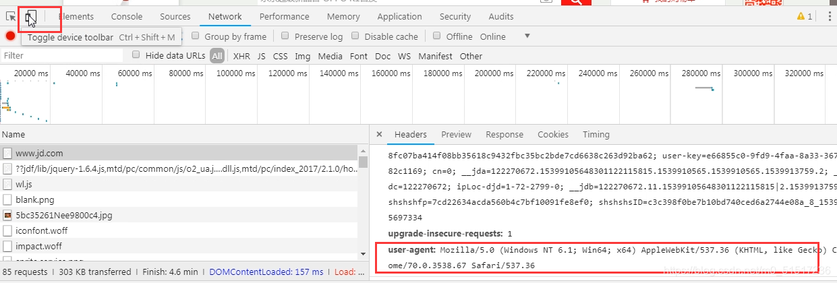Open the Cookies tab in details pane

(553, 134)
